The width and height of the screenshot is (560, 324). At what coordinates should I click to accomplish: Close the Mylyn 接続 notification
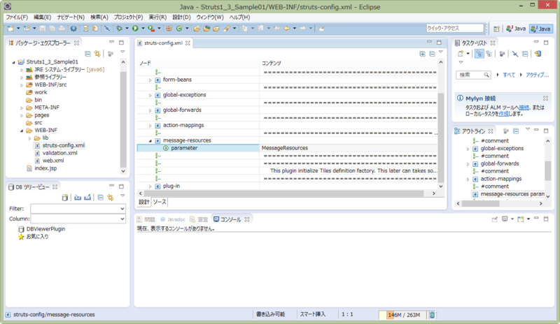point(545,98)
